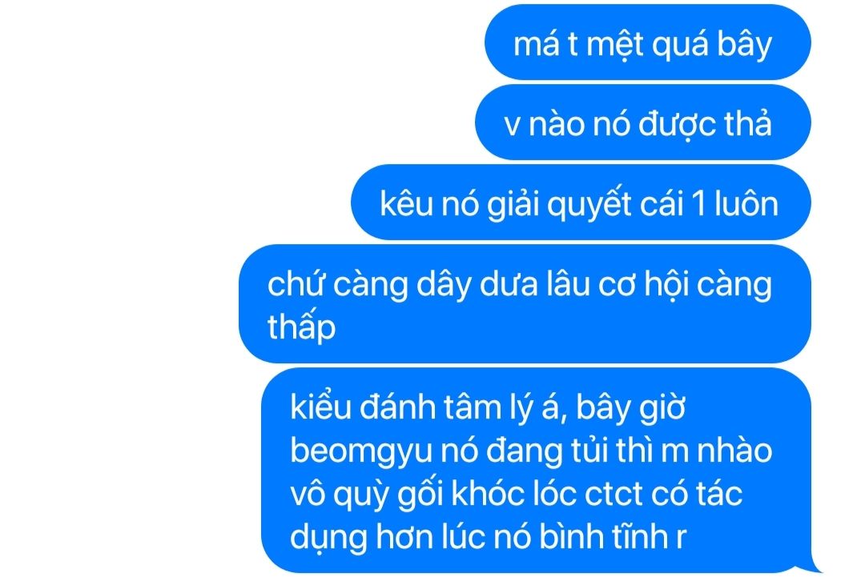Viewport: 865px width, 577px height.
Task: Tap the "chứ càng dây dưa lâu" message bubble
Action: 525,303
